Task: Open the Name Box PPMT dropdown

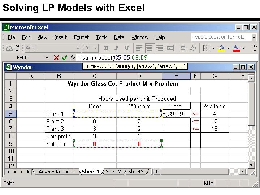Action: [x=47, y=58]
